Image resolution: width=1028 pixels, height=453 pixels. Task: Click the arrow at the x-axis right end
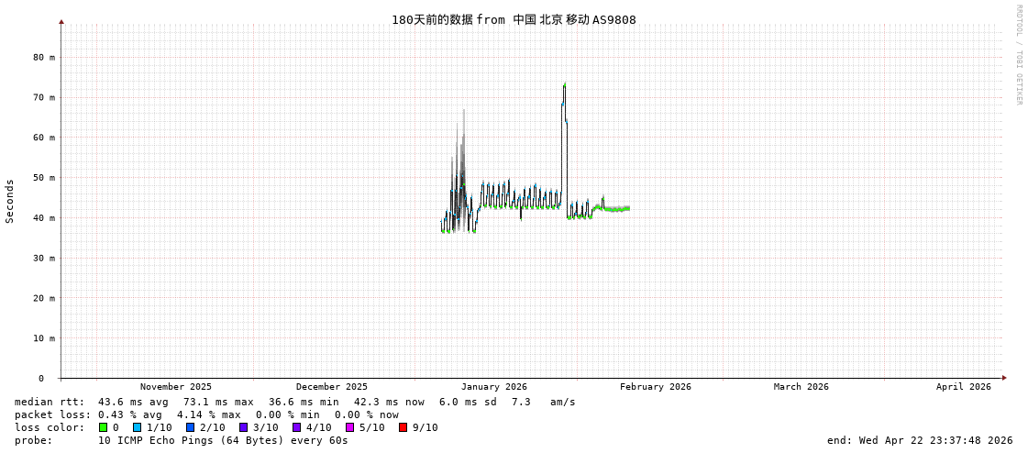(x=1004, y=378)
